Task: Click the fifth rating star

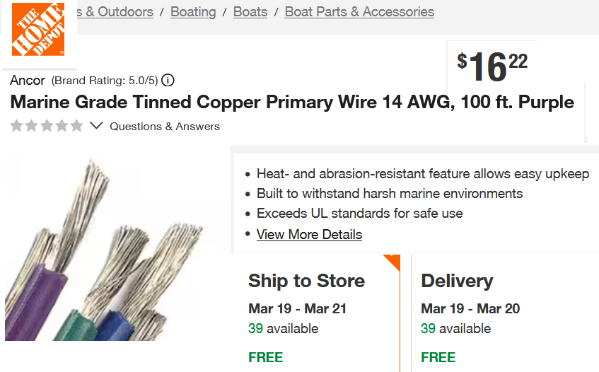Action: (76, 126)
